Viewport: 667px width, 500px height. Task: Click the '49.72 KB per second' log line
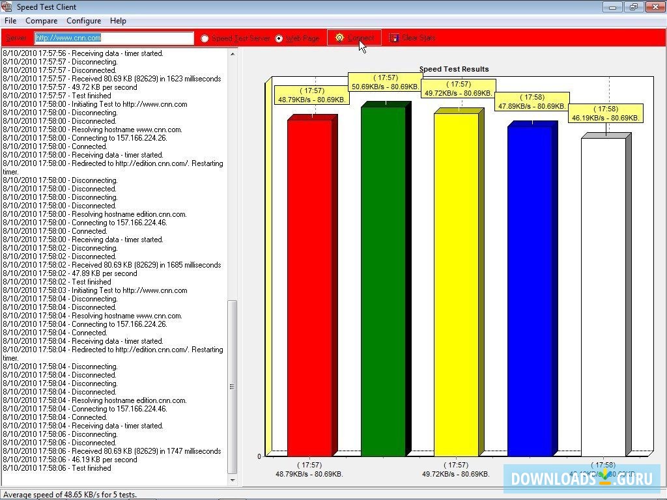(x=70, y=87)
